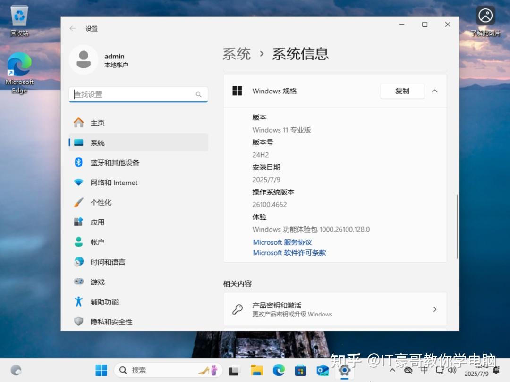The width and height of the screenshot is (510, 382).
Task: Open 游戏 settings category
Action: click(97, 282)
